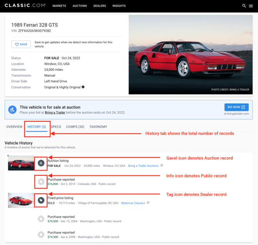
Task: Click the Conservation info icon
Action: (x=83, y=87)
